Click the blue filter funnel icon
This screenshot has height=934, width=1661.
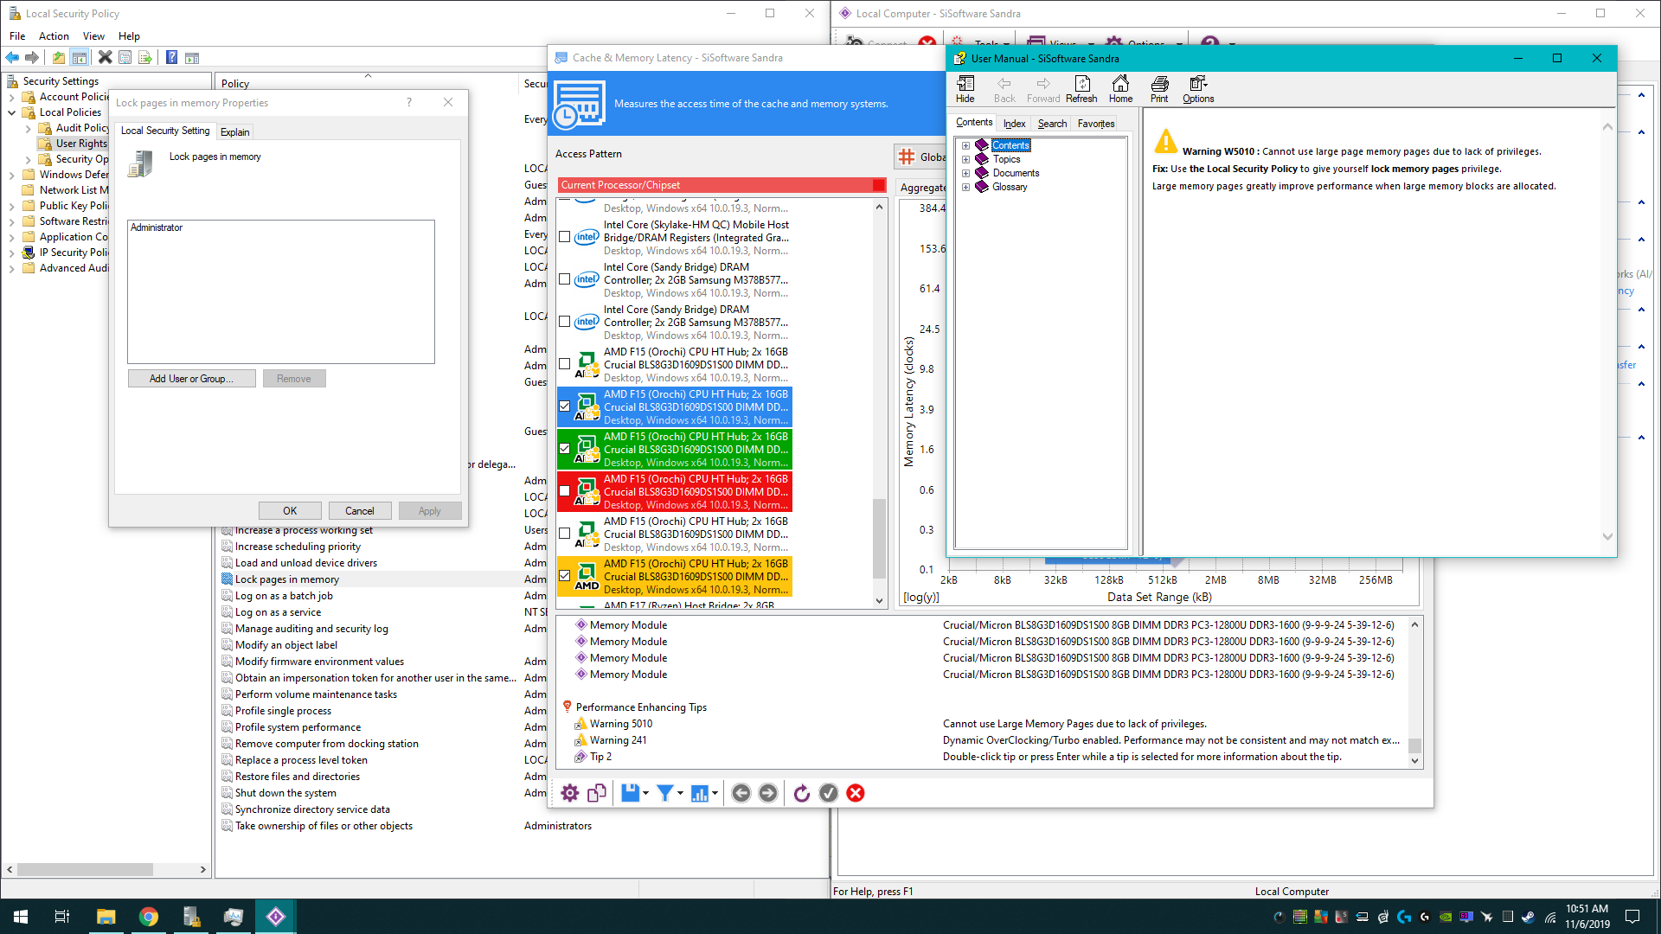click(x=664, y=793)
